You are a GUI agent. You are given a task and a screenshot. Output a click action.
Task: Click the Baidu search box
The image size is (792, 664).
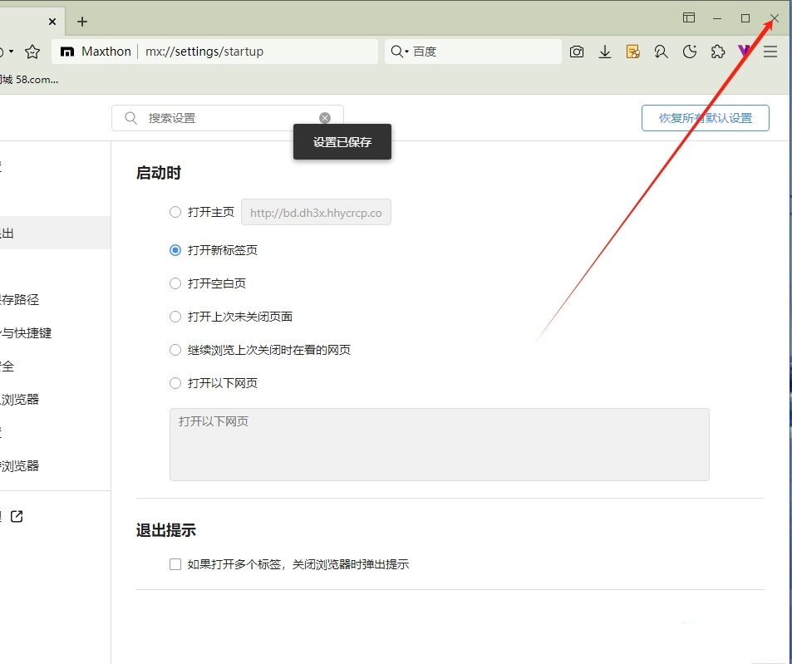tap(473, 52)
